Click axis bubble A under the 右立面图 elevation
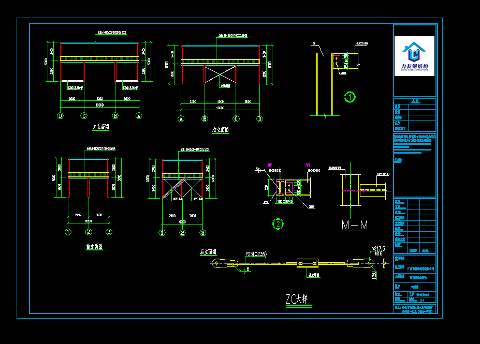This screenshot has height=344, width=480. 181,118
